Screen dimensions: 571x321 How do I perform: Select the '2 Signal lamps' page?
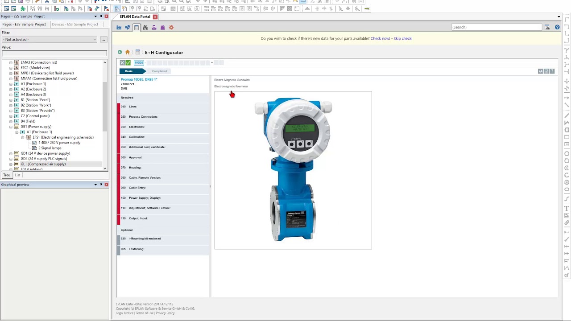(50, 148)
